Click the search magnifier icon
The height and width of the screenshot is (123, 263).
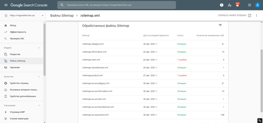(62, 5)
